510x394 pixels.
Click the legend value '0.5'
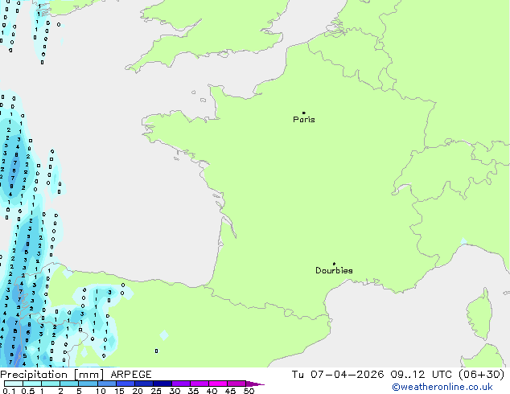coord(27,391)
